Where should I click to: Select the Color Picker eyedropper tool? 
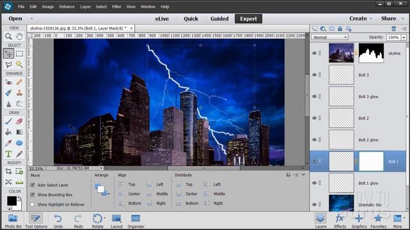(8, 143)
